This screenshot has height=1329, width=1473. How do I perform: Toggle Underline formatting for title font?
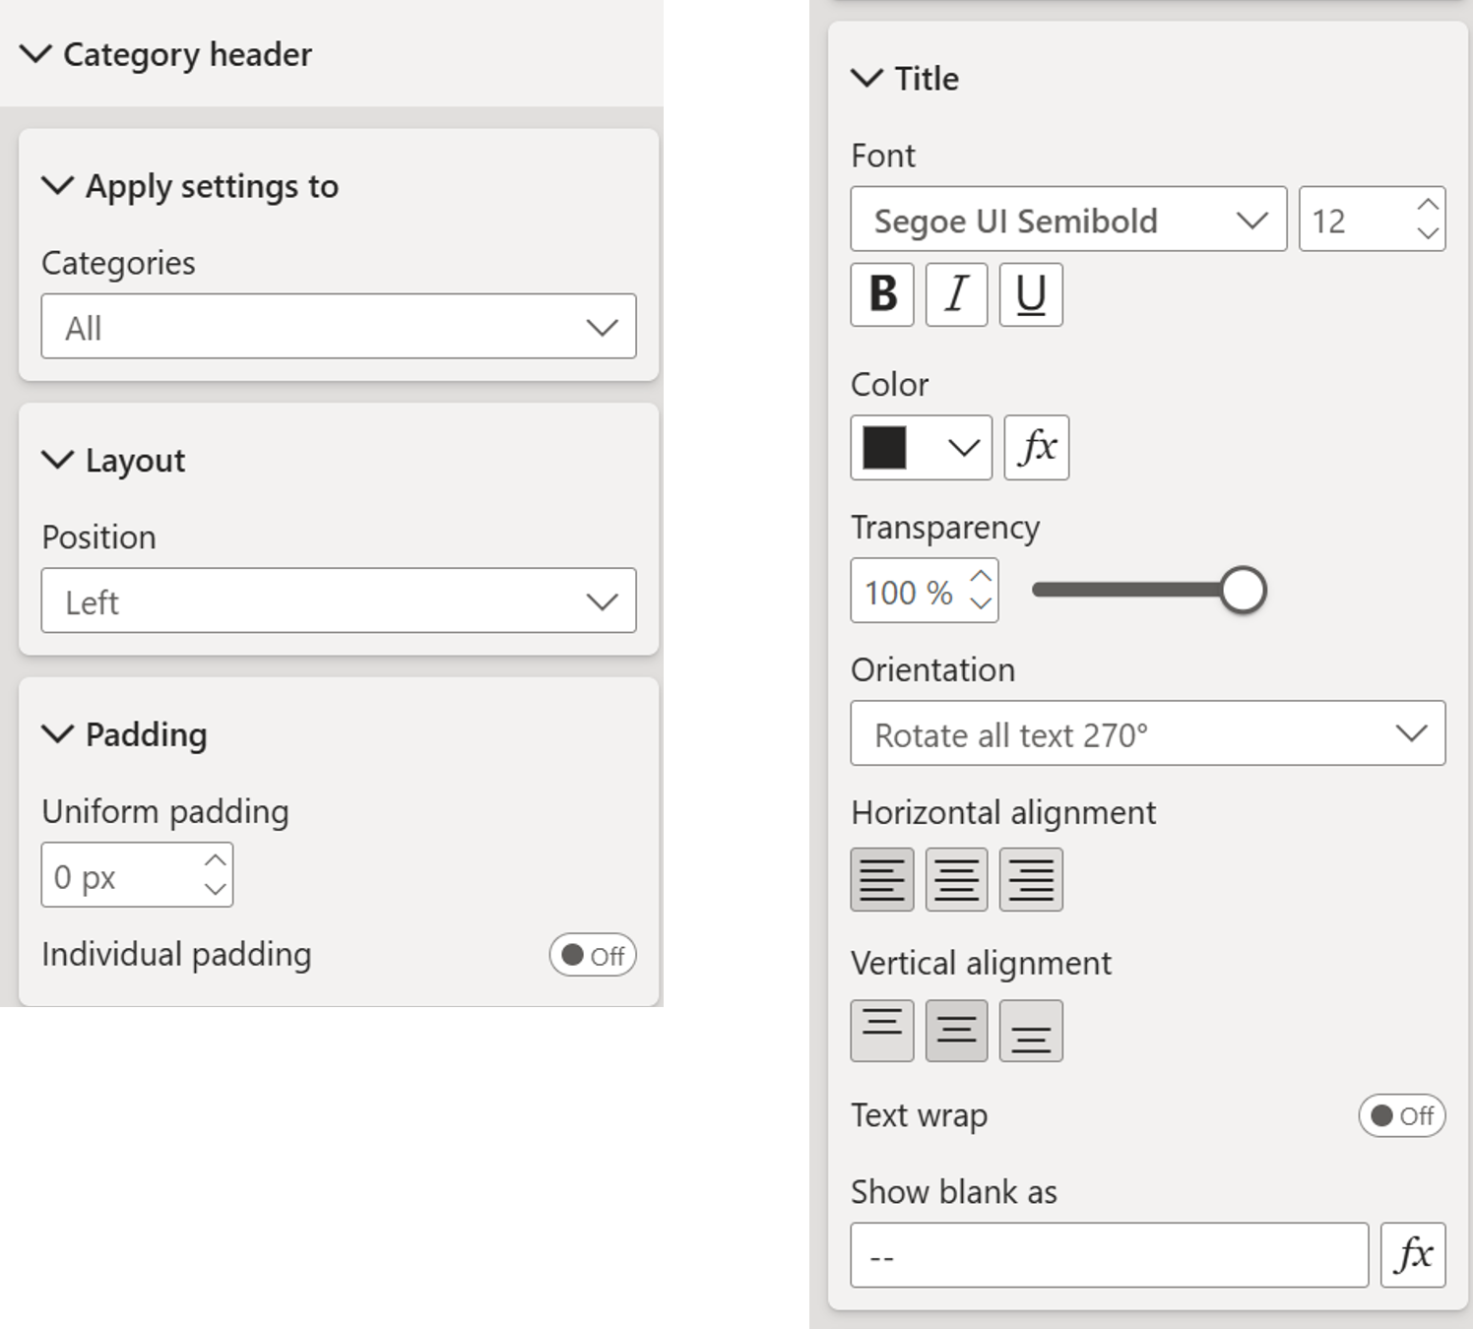tap(1031, 294)
